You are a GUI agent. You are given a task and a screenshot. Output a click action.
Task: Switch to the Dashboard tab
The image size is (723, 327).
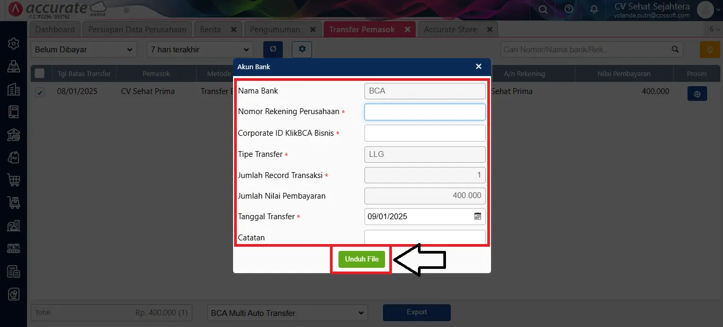click(55, 30)
